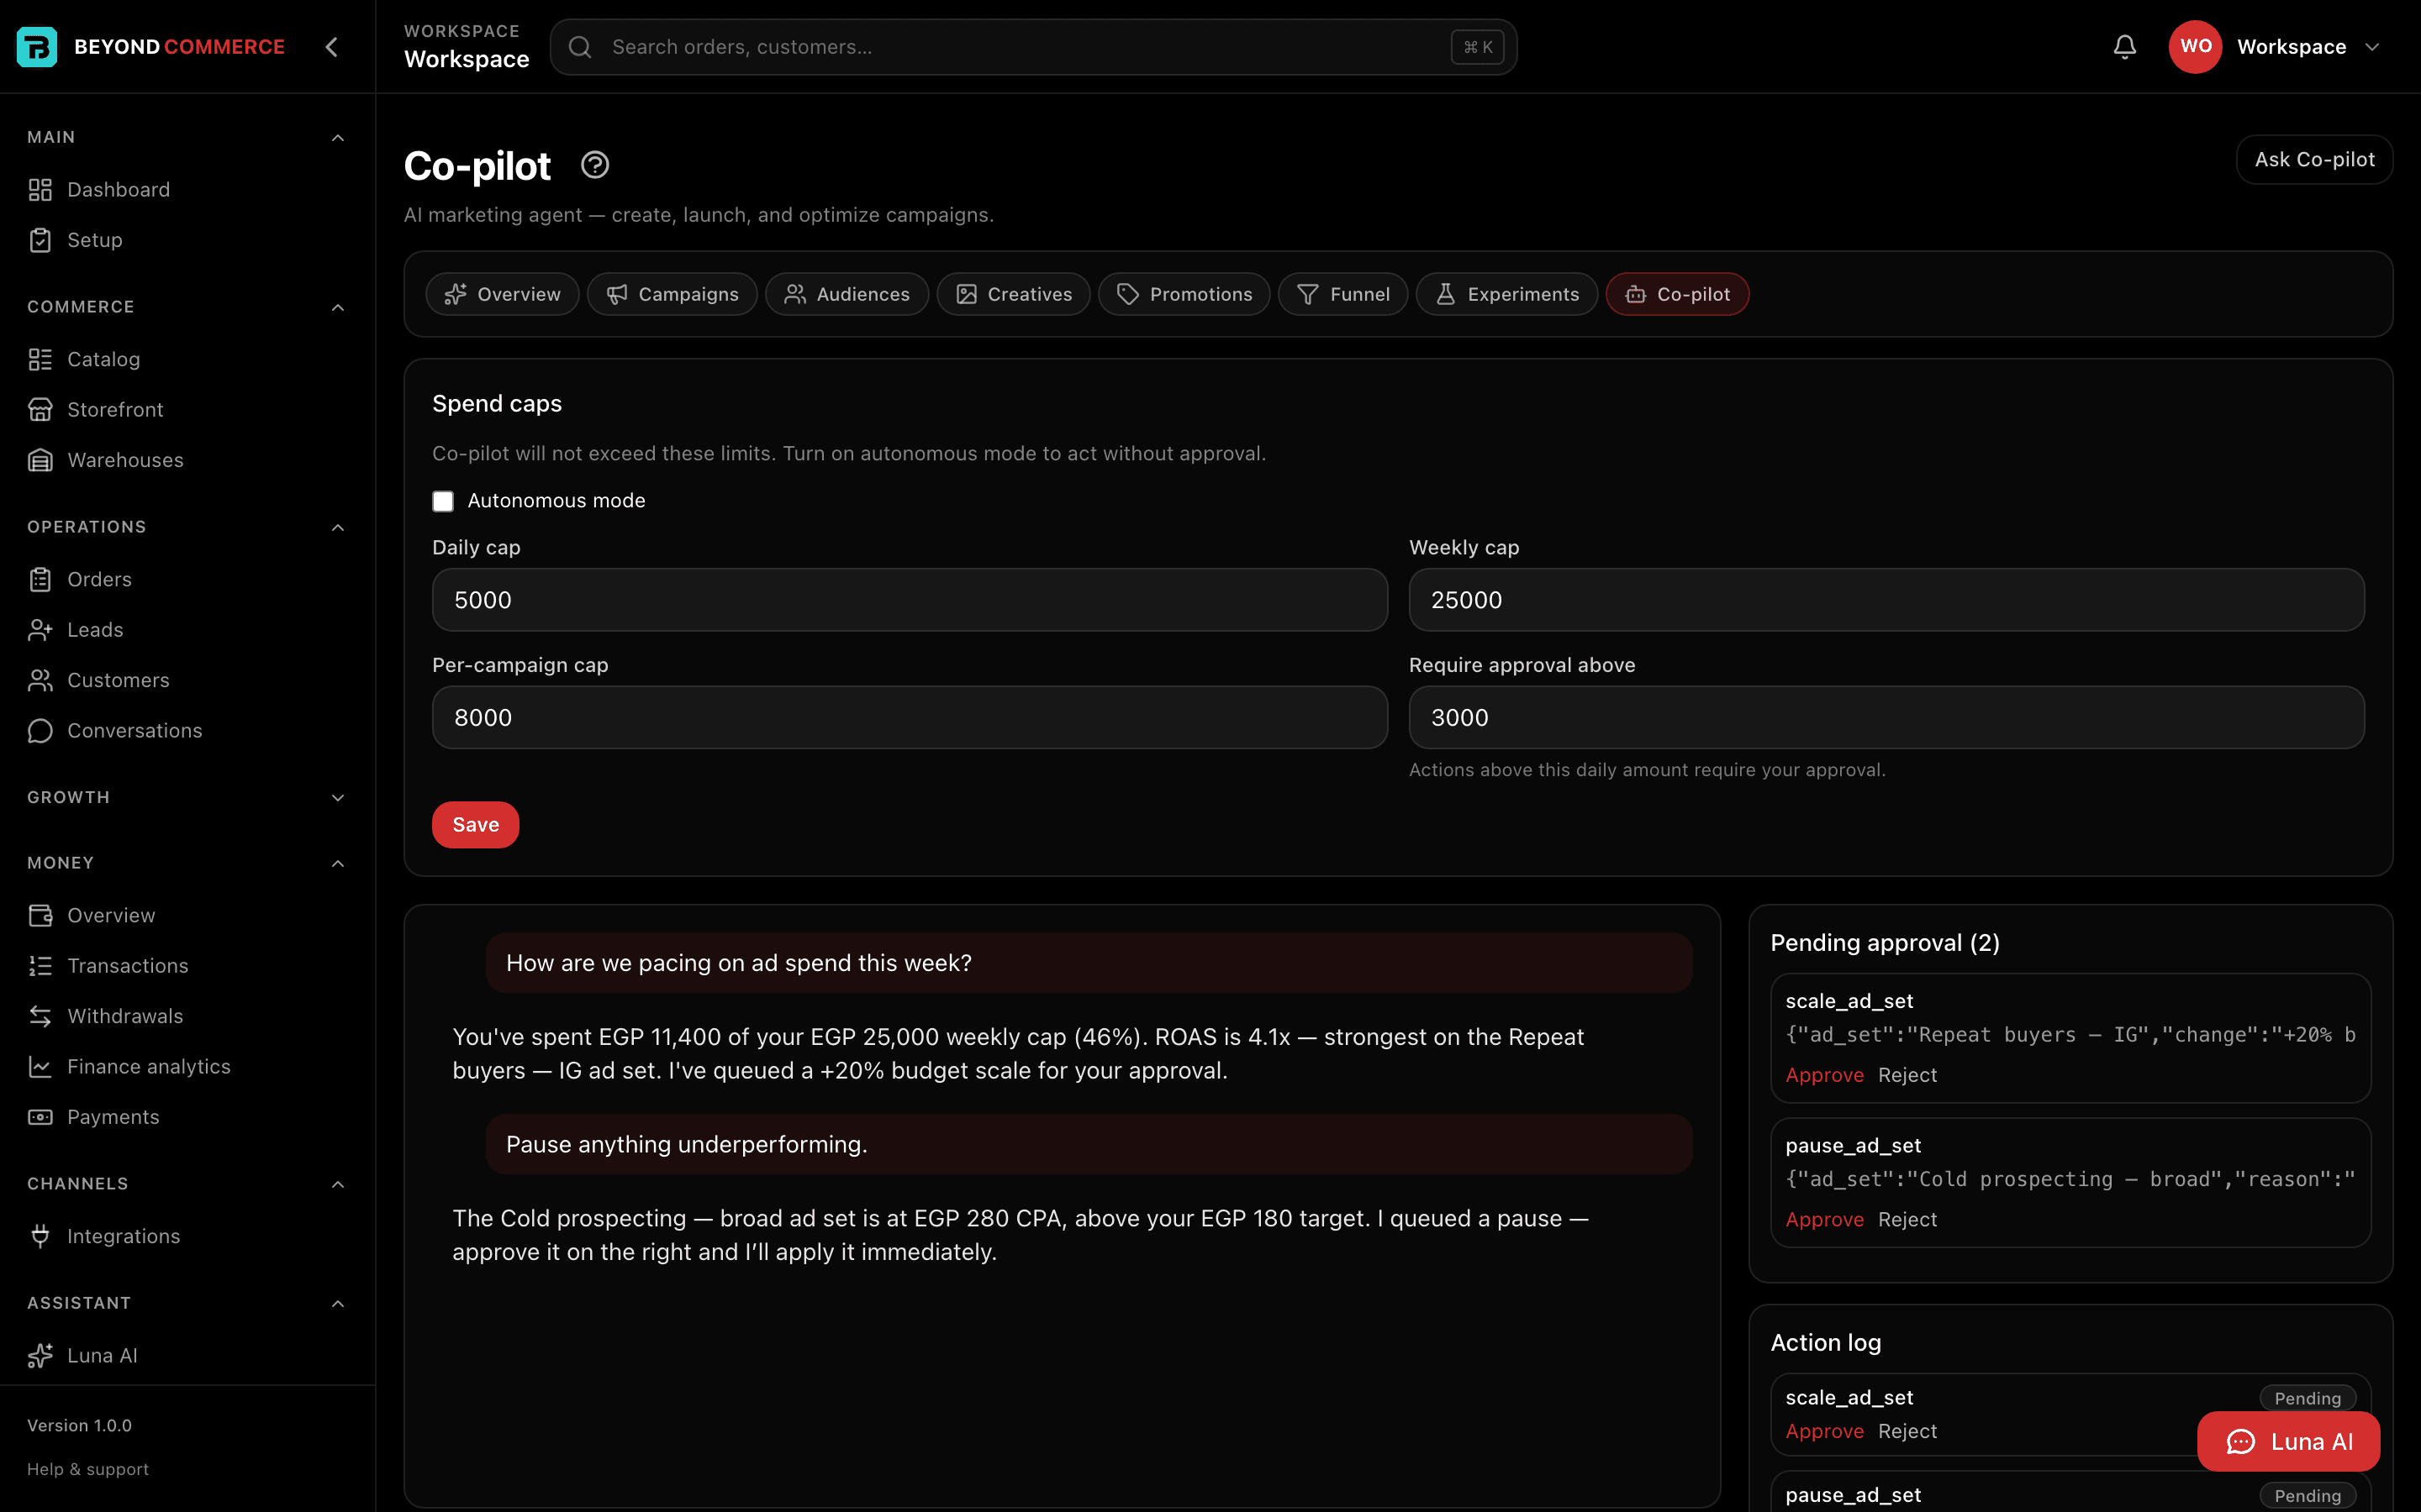
Task: Collapse the sidebar with the back chevron
Action: coord(331,47)
